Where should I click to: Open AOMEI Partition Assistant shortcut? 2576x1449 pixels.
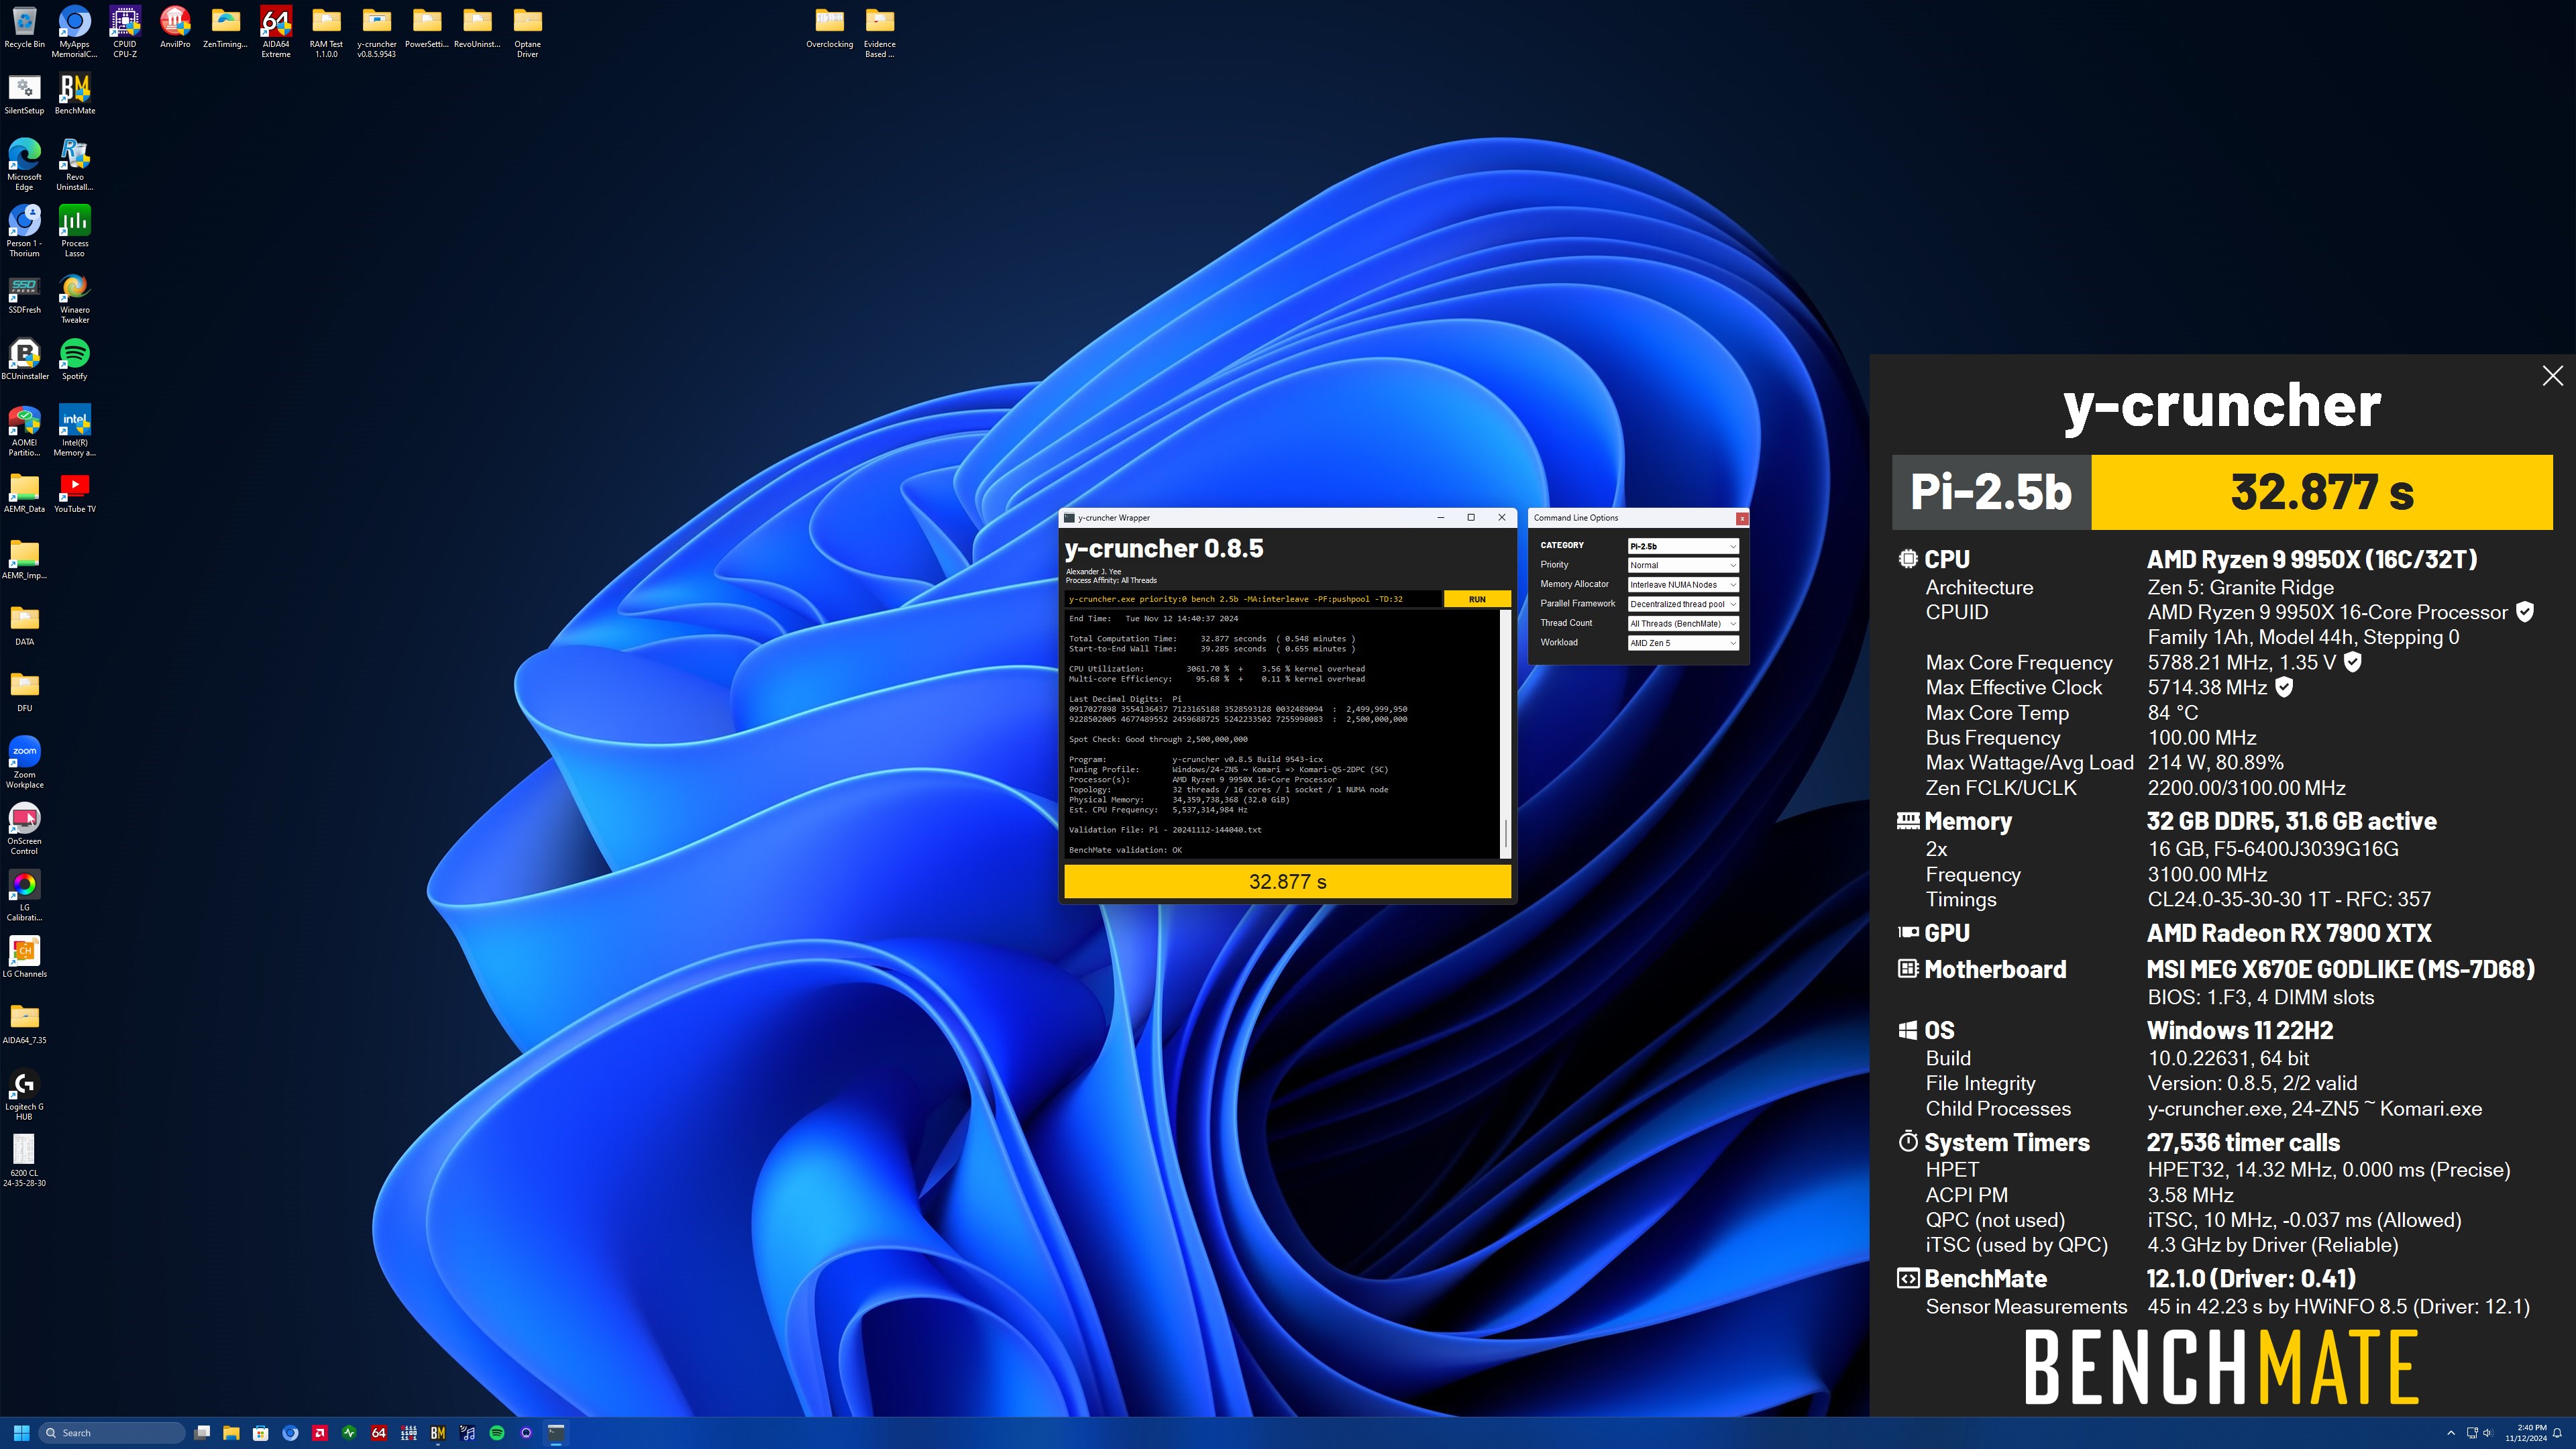pos(24,431)
